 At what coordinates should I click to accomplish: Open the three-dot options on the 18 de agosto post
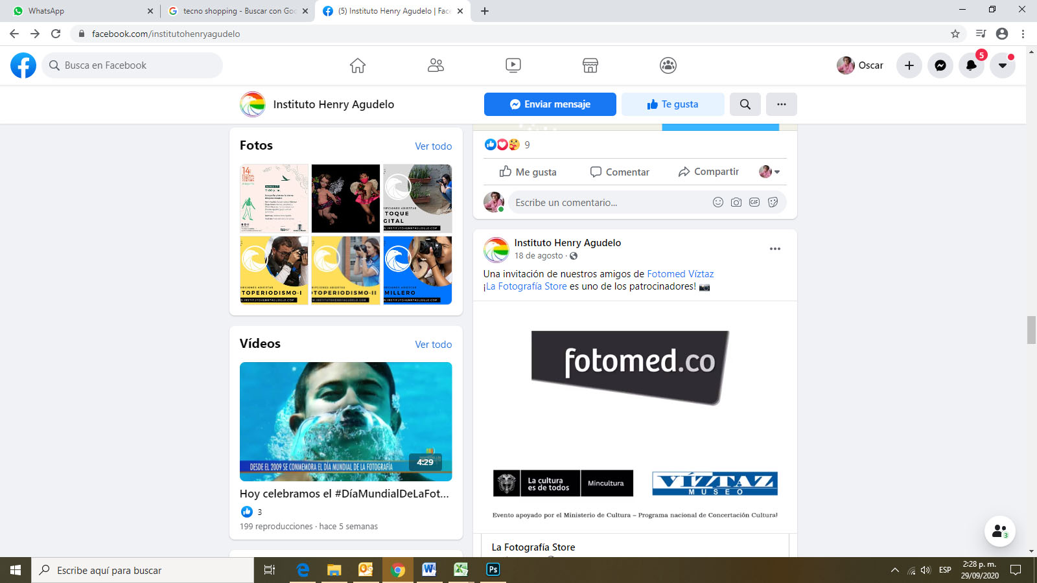(775, 249)
